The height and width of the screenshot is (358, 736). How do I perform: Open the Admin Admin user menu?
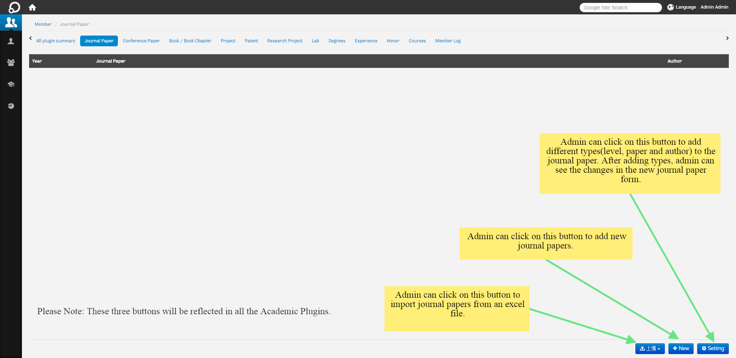click(714, 7)
